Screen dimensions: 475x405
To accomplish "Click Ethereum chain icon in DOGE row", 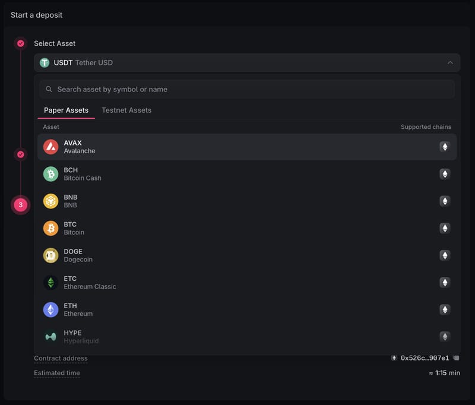I will 445,255.
